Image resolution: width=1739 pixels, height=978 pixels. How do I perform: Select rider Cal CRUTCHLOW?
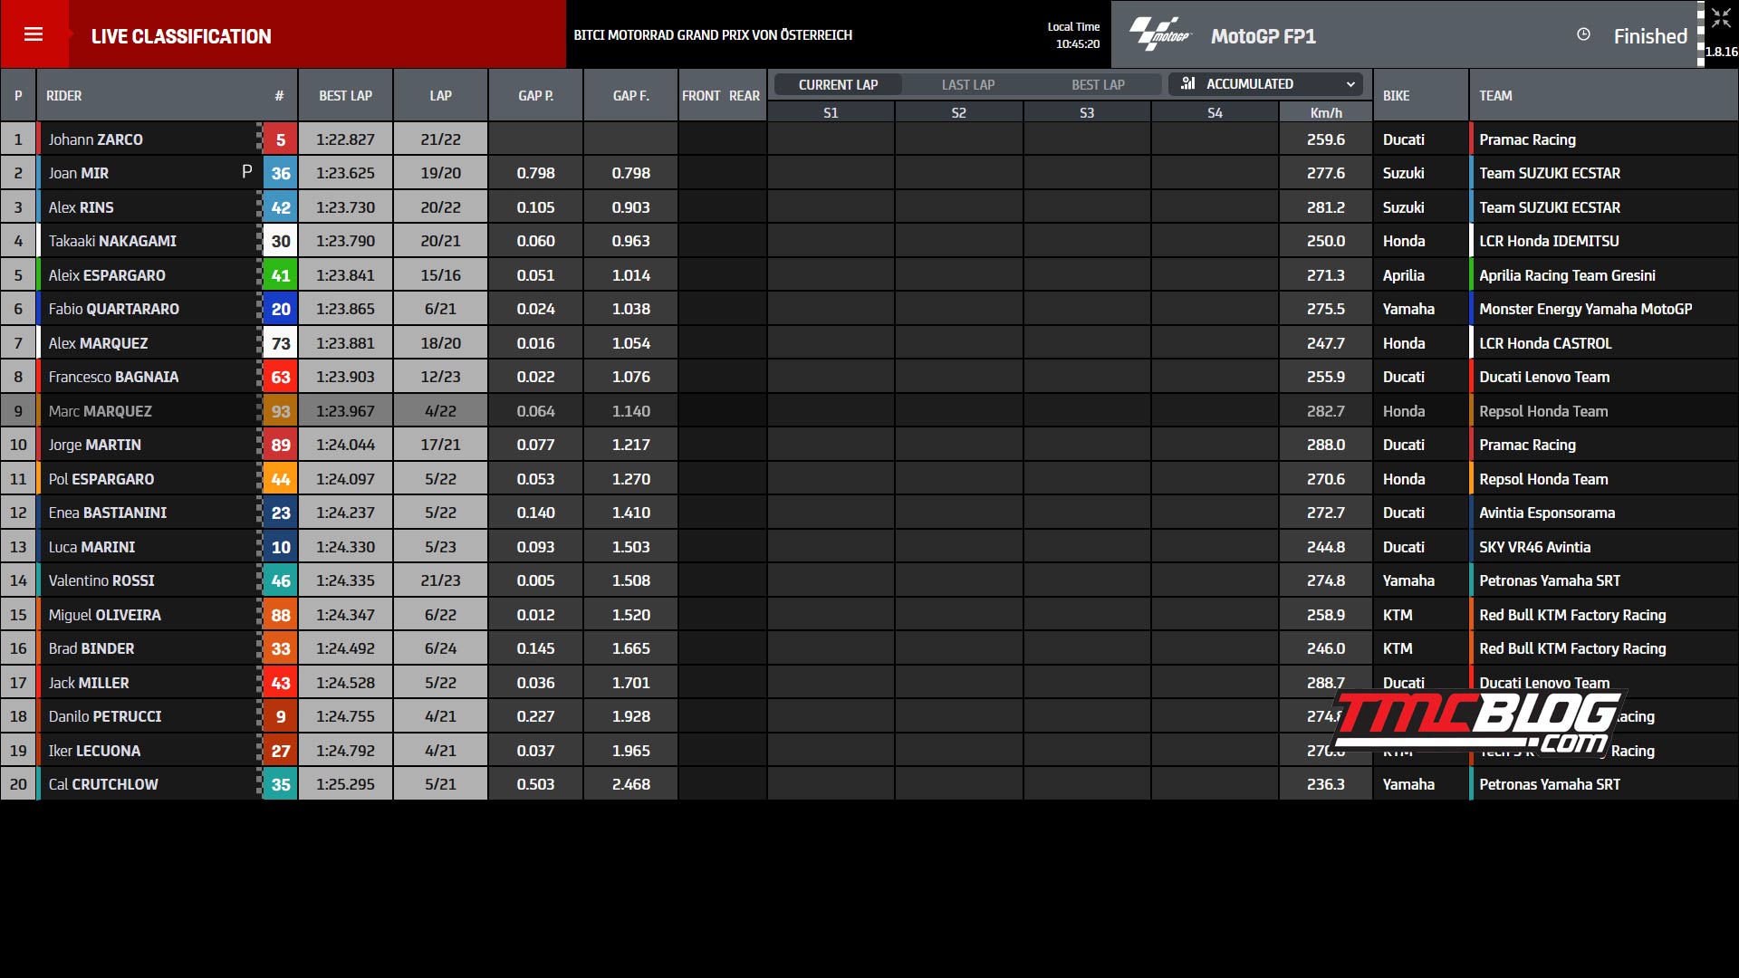tap(103, 784)
